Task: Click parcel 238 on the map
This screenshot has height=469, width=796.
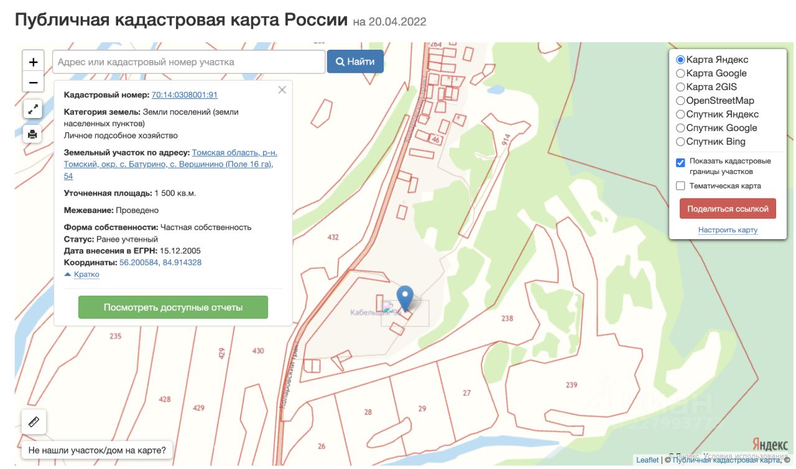Action: tap(507, 318)
